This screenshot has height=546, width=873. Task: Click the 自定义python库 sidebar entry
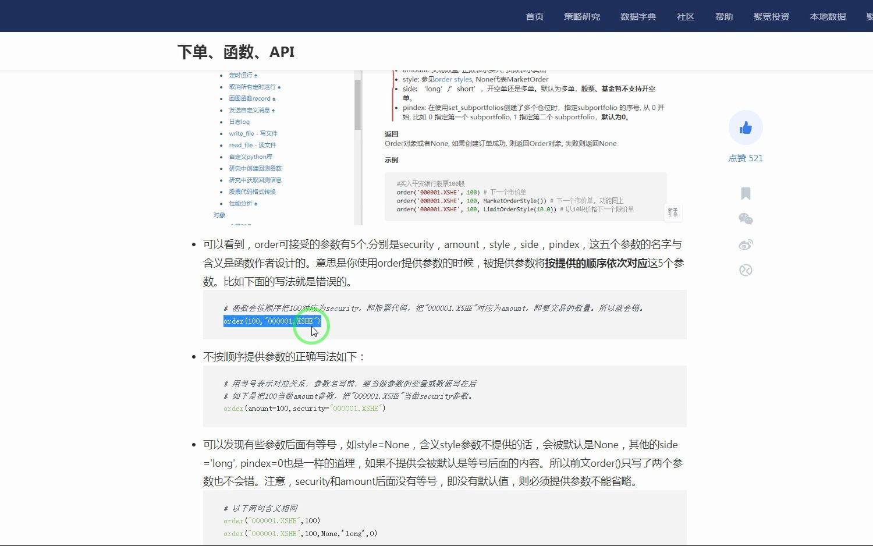[250, 157]
